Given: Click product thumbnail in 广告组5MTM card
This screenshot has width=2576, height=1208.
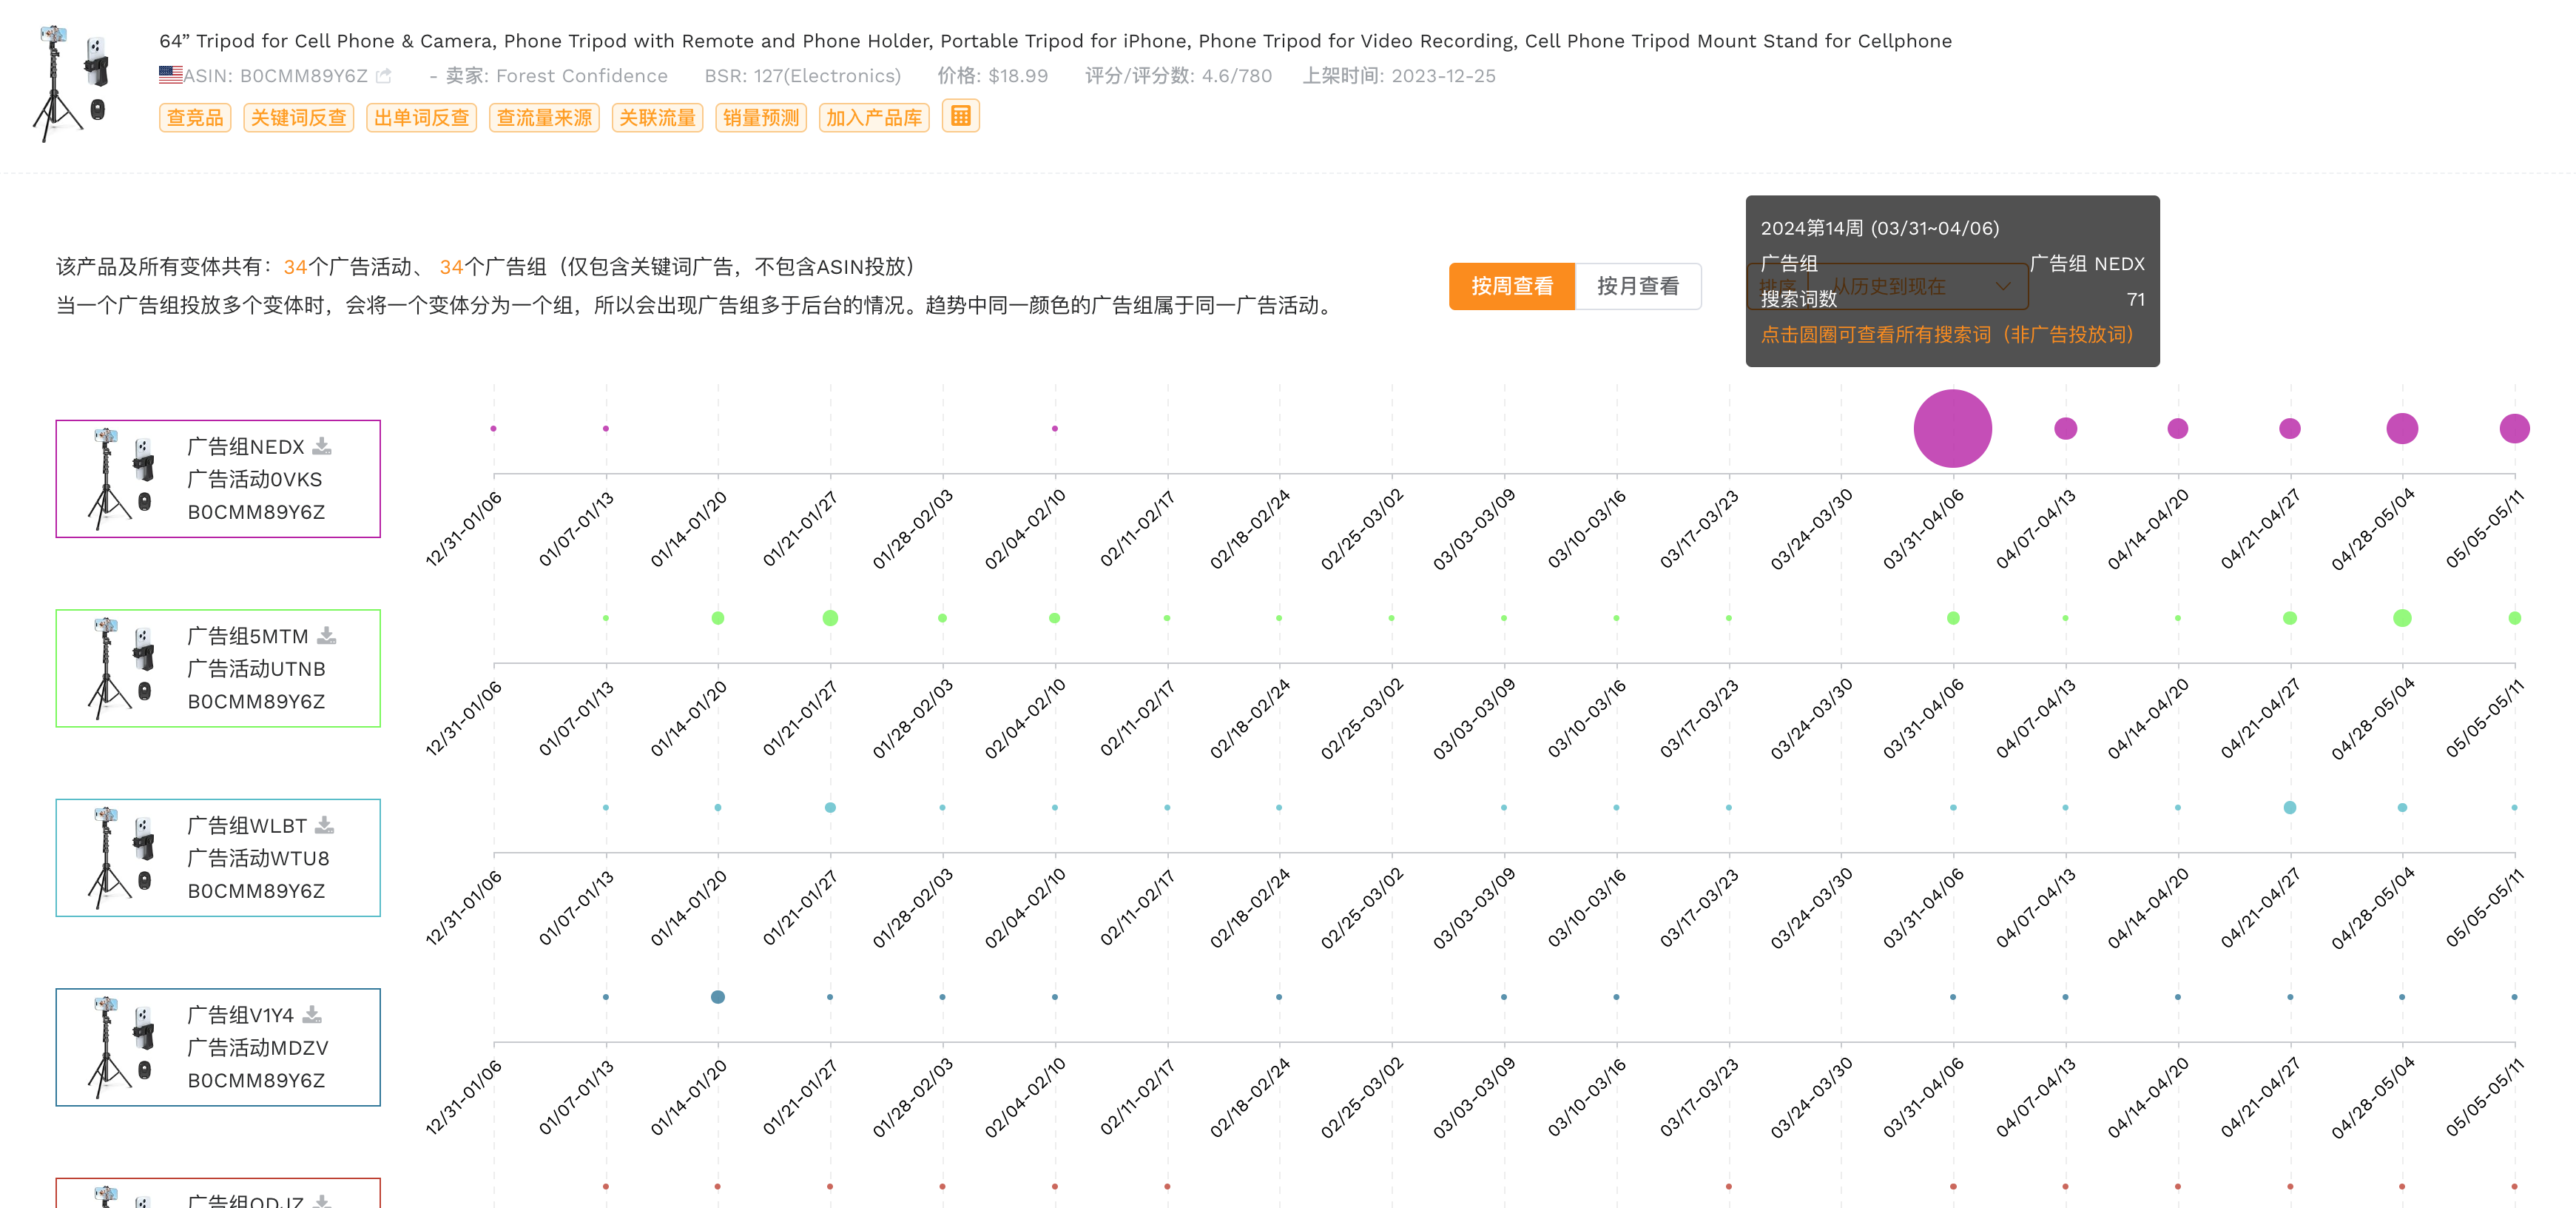Looking at the screenshot, I should pos(122,668).
